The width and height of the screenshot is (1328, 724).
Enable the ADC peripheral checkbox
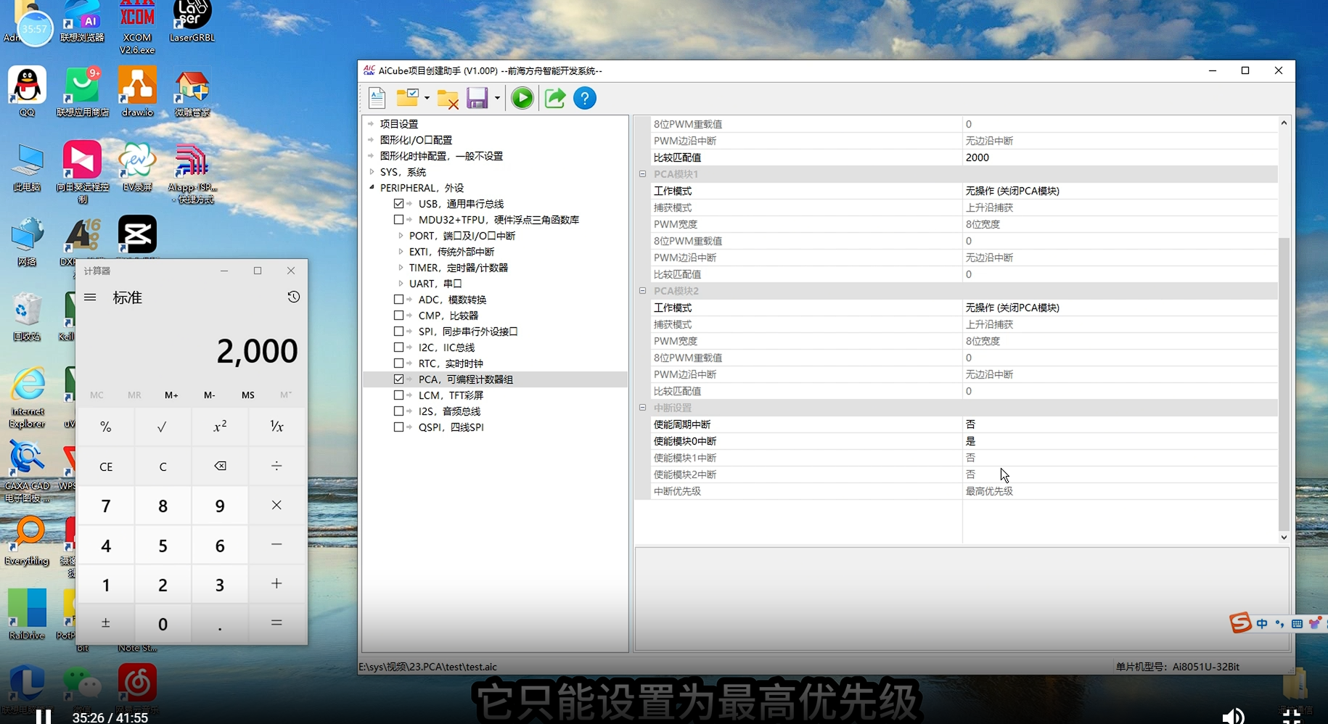pyautogui.click(x=398, y=300)
